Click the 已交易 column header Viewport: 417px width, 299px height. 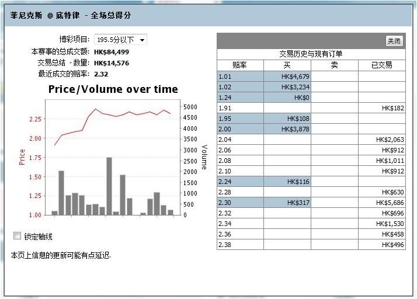[x=381, y=65]
